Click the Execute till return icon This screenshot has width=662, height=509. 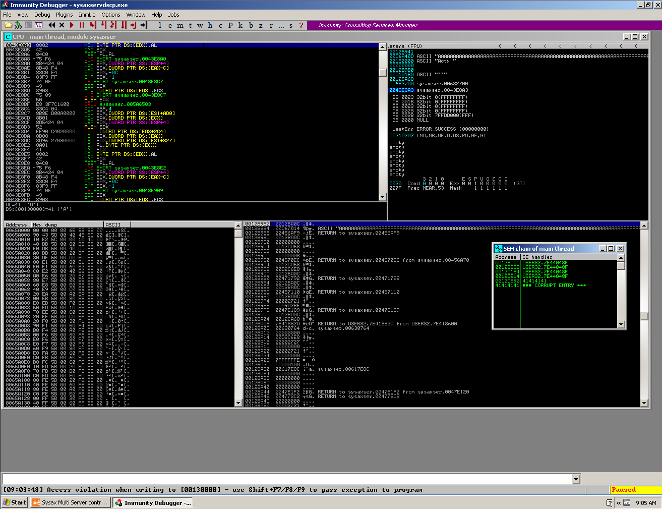pyautogui.click(x=134, y=25)
